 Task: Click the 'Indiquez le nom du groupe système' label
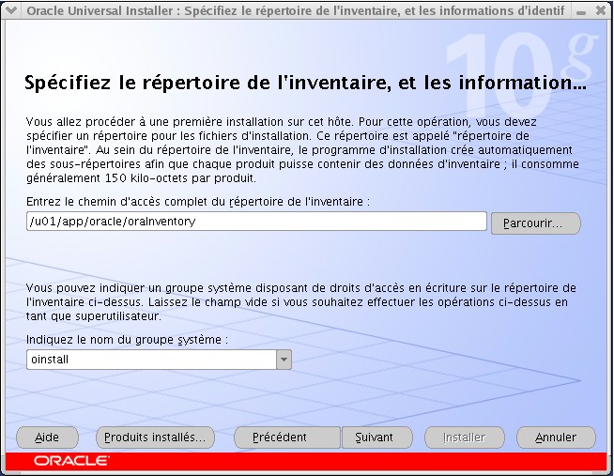(x=128, y=339)
